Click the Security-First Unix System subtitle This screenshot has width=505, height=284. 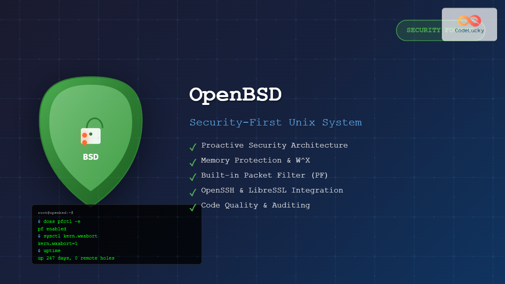tap(275, 122)
